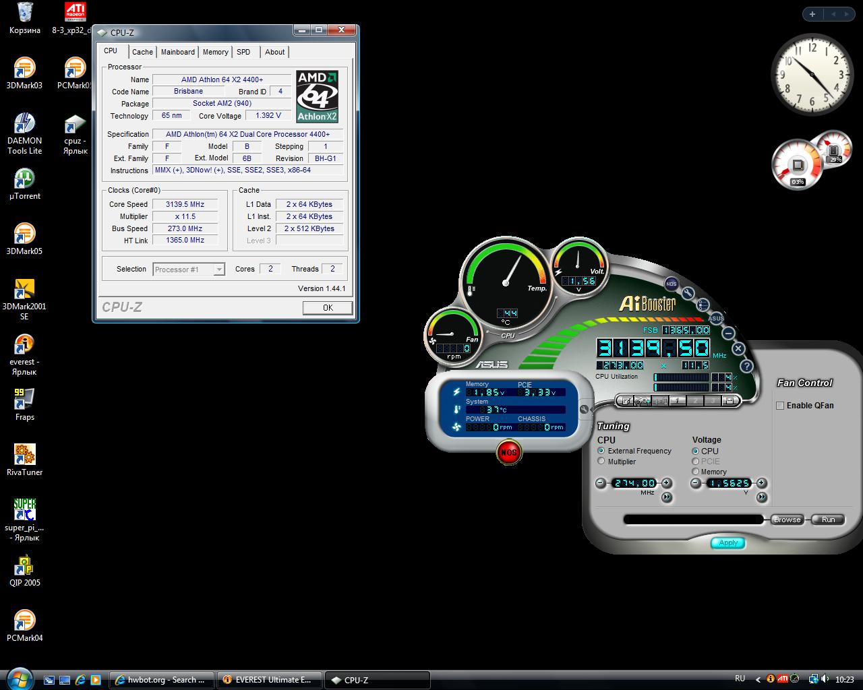The height and width of the screenshot is (690, 863).
Task: Switch to the Cache tab in CPU-Z
Action: 142,52
